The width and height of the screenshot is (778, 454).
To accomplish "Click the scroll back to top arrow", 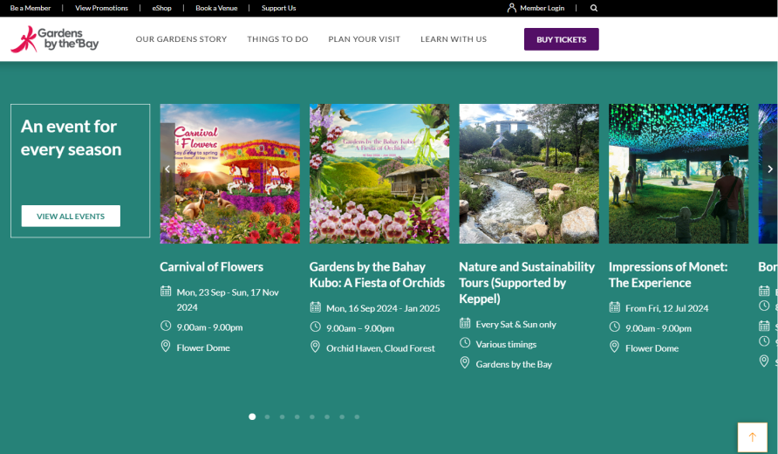I will click(752, 437).
